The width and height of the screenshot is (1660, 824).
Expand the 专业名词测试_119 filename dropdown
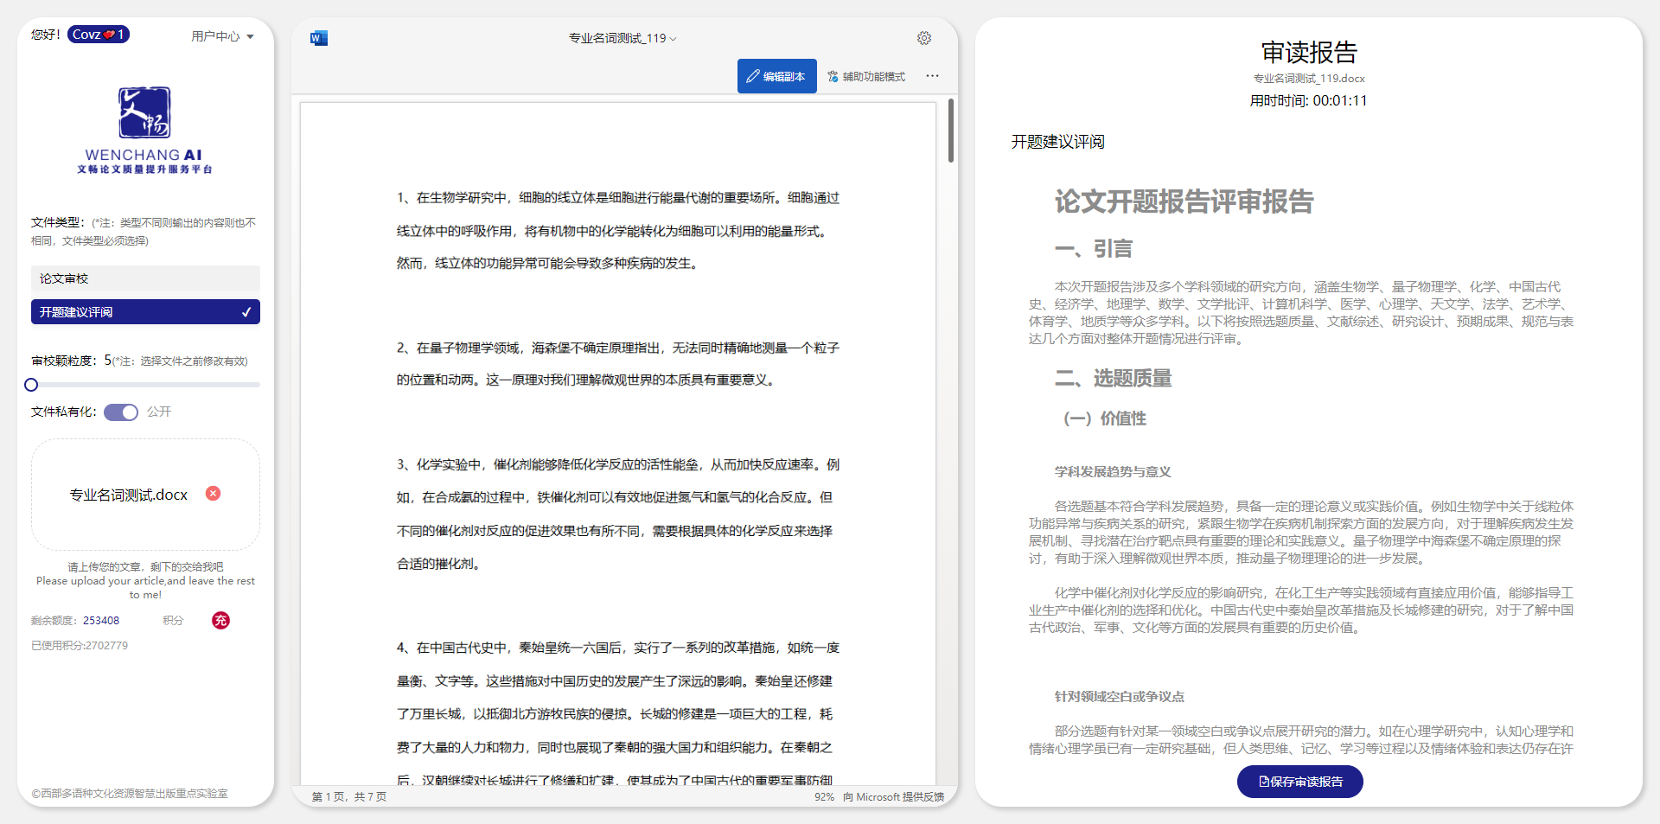click(x=622, y=38)
